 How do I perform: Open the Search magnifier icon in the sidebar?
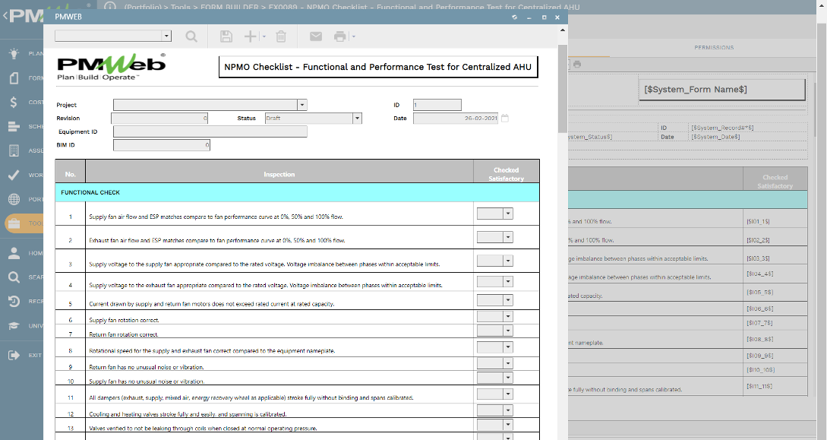click(x=14, y=277)
